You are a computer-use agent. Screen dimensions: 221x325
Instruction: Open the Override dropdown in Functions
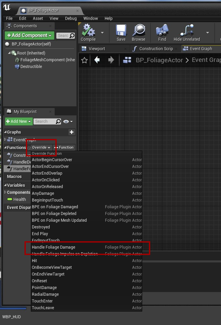coord(41,147)
